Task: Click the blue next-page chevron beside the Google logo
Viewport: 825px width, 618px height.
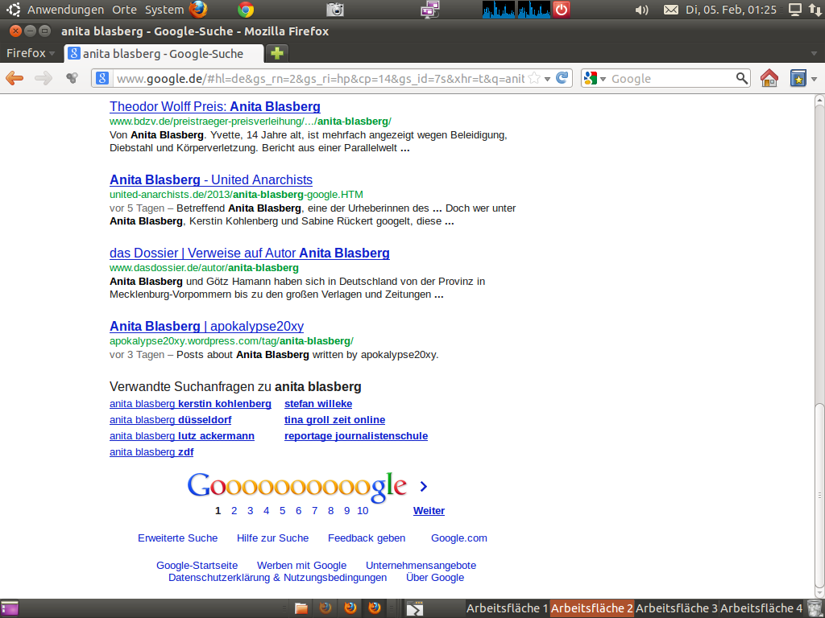Action: click(424, 487)
